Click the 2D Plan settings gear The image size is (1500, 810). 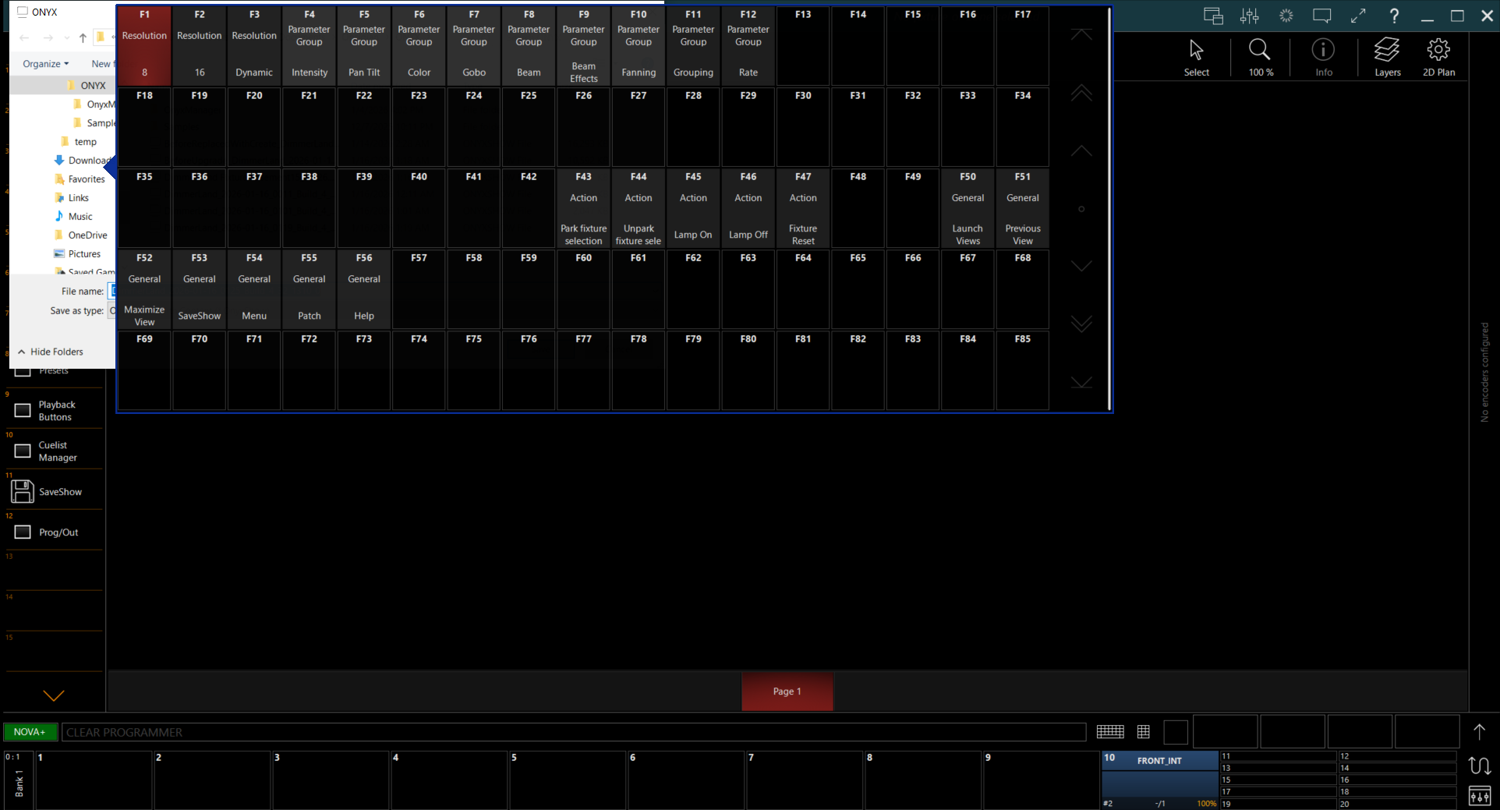tap(1438, 57)
